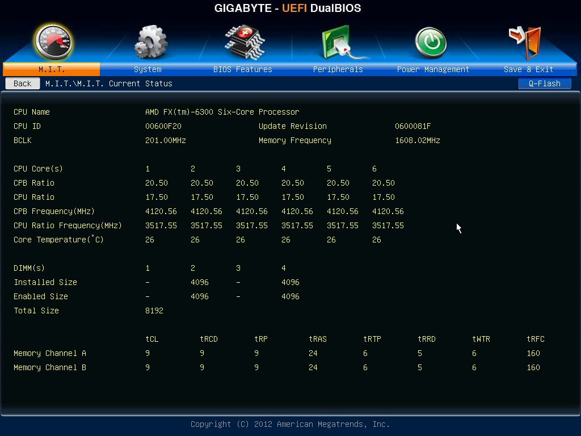Click the tRFC column header
581x436 pixels.
(536, 339)
